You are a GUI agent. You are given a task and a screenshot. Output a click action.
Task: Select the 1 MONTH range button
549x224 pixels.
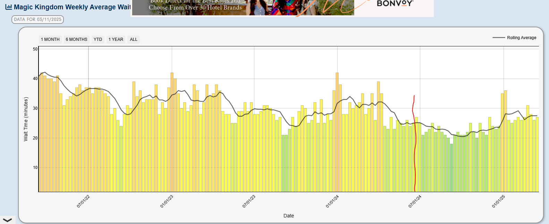point(50,39)
